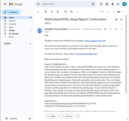Open the Inbox folder
129x121 pixels.
coord(17,18)
